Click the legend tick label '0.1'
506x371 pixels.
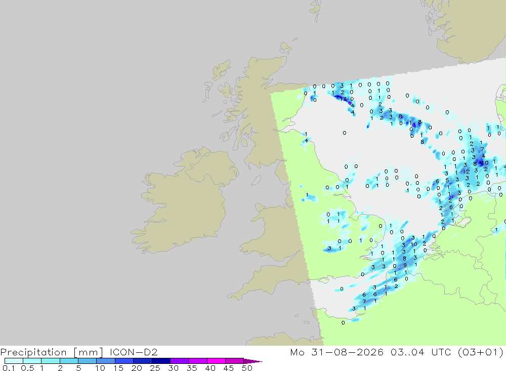(9, 368)
